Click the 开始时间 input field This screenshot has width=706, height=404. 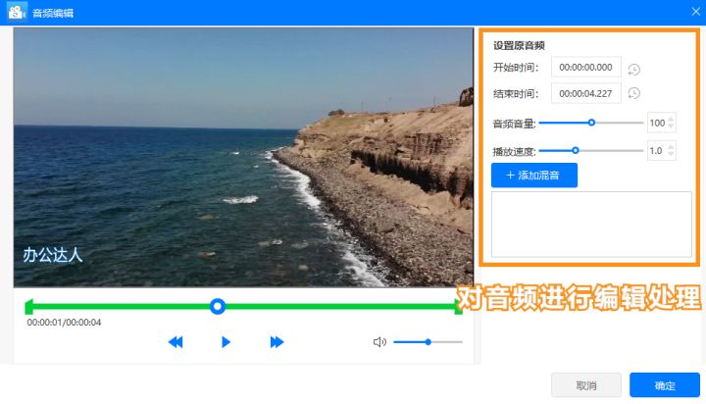click(x=585, y=67)
